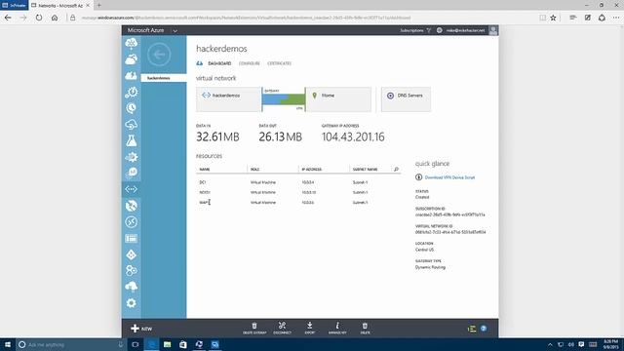Click EXPORT in the bottom bar
This screenshot has height=351, width=624.
click(310, 329)
